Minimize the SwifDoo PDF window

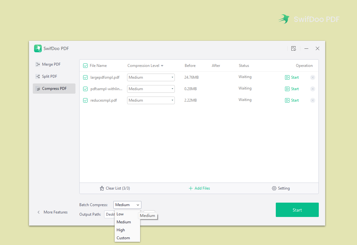[x=306, y=48]
